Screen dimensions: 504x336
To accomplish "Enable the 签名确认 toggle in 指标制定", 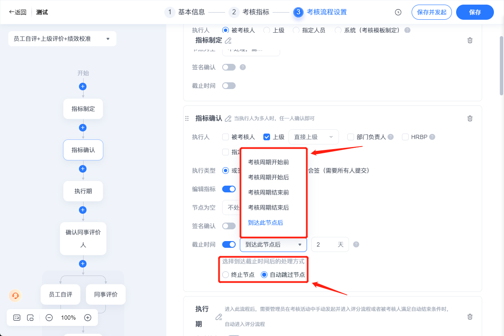I will point(228,67).
